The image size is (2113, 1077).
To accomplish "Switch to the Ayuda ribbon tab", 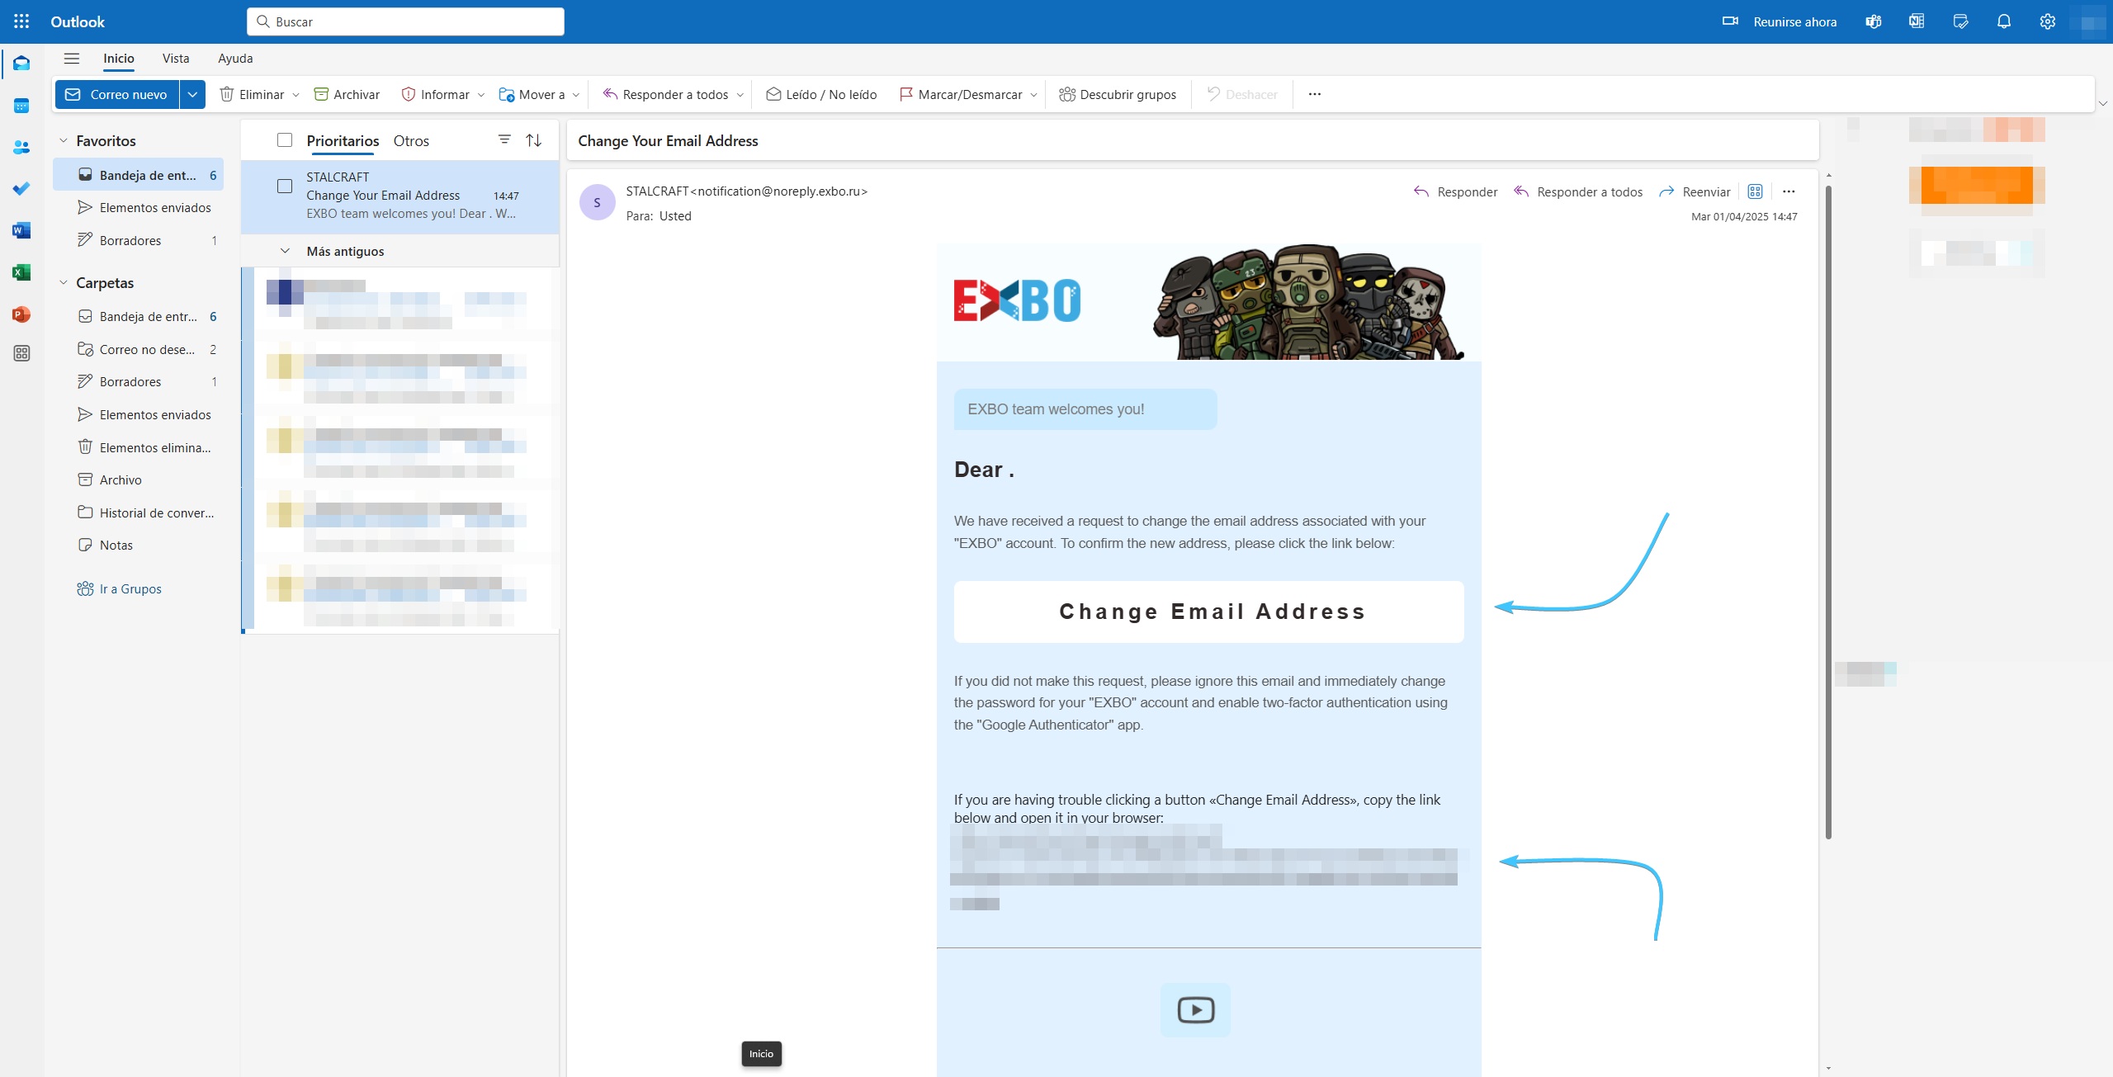I will click(x=235, y=59).
